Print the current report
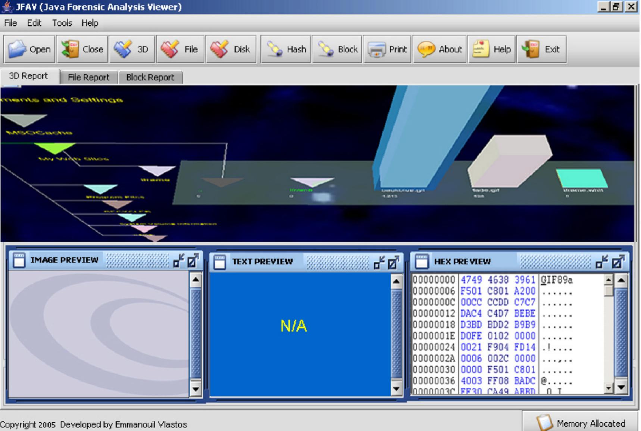Viewport: 641px width, 431px height. (387, 49)
